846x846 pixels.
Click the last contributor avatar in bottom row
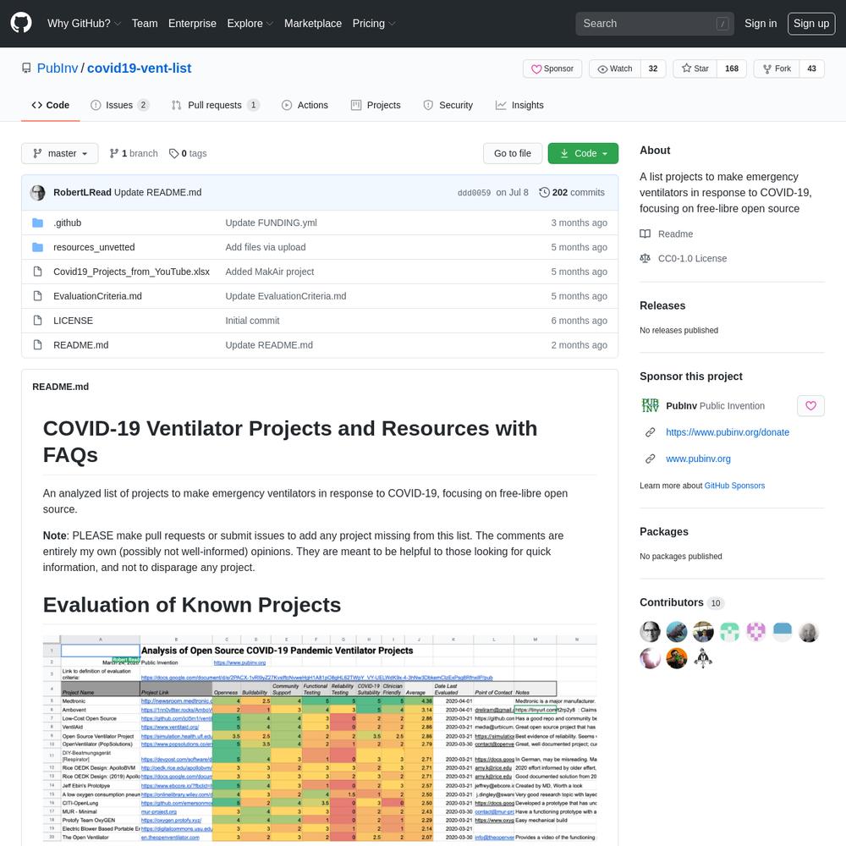tap(703, 658)
